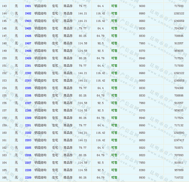Select total price 1247417 cell
The height and width of the screenshot is (182, 189).
pos(179,140)
